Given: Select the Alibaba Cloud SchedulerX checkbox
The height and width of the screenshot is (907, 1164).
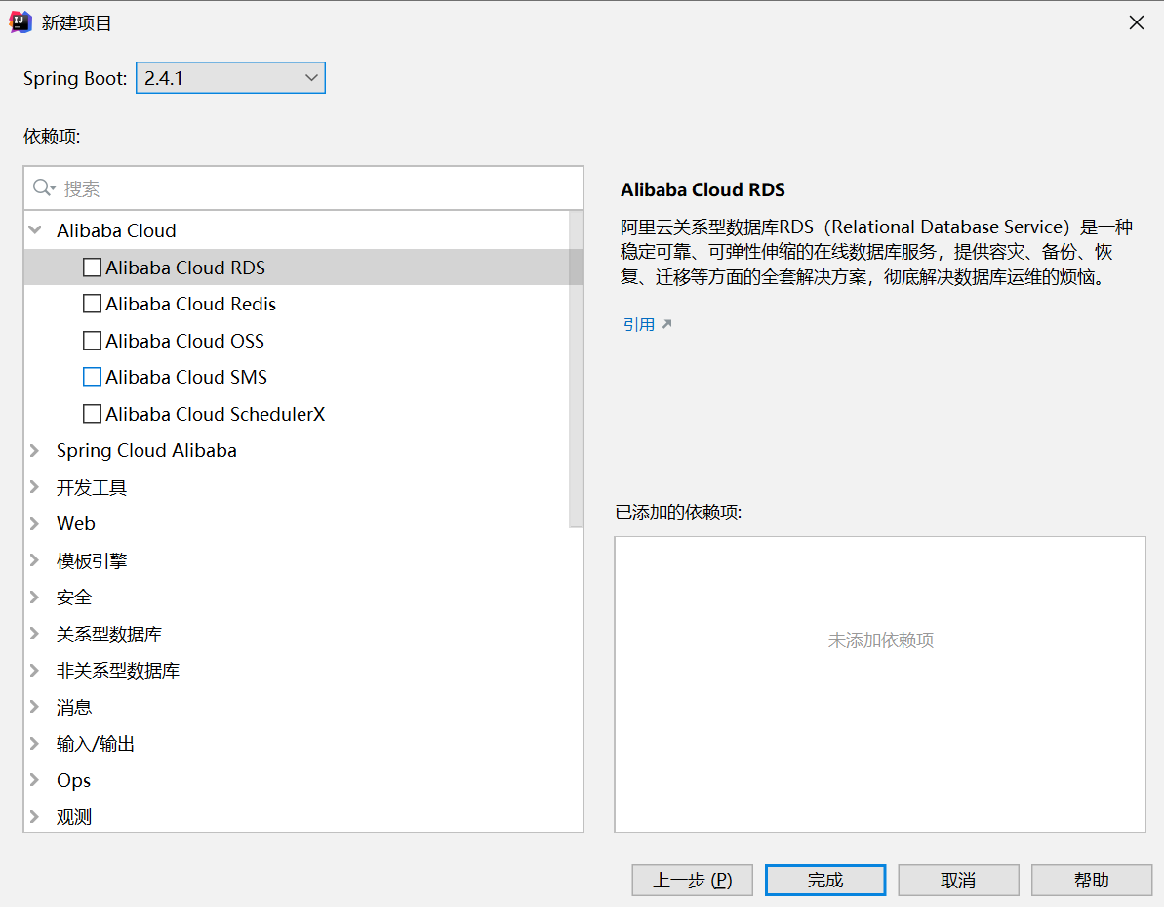Looking at the screenshot, I should (x=92, y=414).
